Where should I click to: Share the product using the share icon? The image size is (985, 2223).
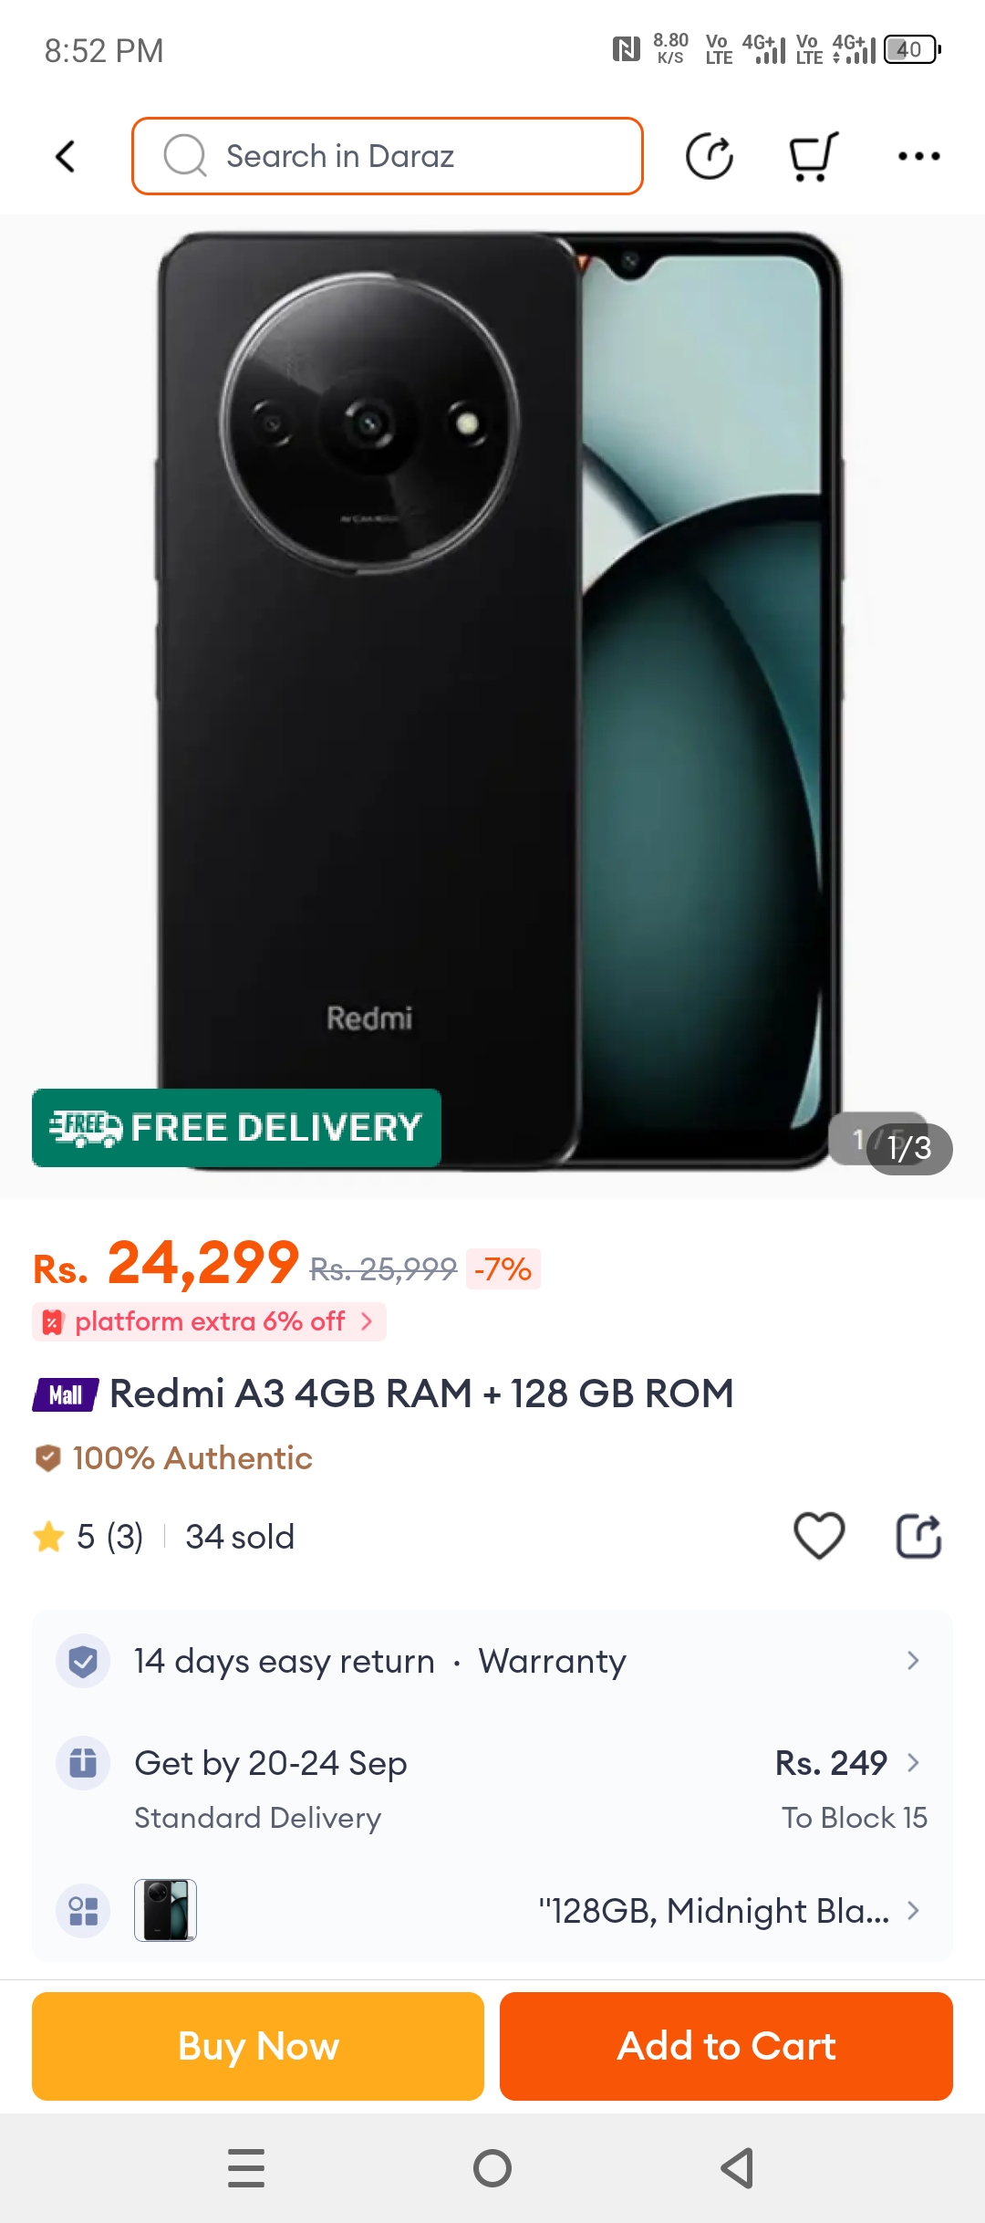pos(918,1536)
